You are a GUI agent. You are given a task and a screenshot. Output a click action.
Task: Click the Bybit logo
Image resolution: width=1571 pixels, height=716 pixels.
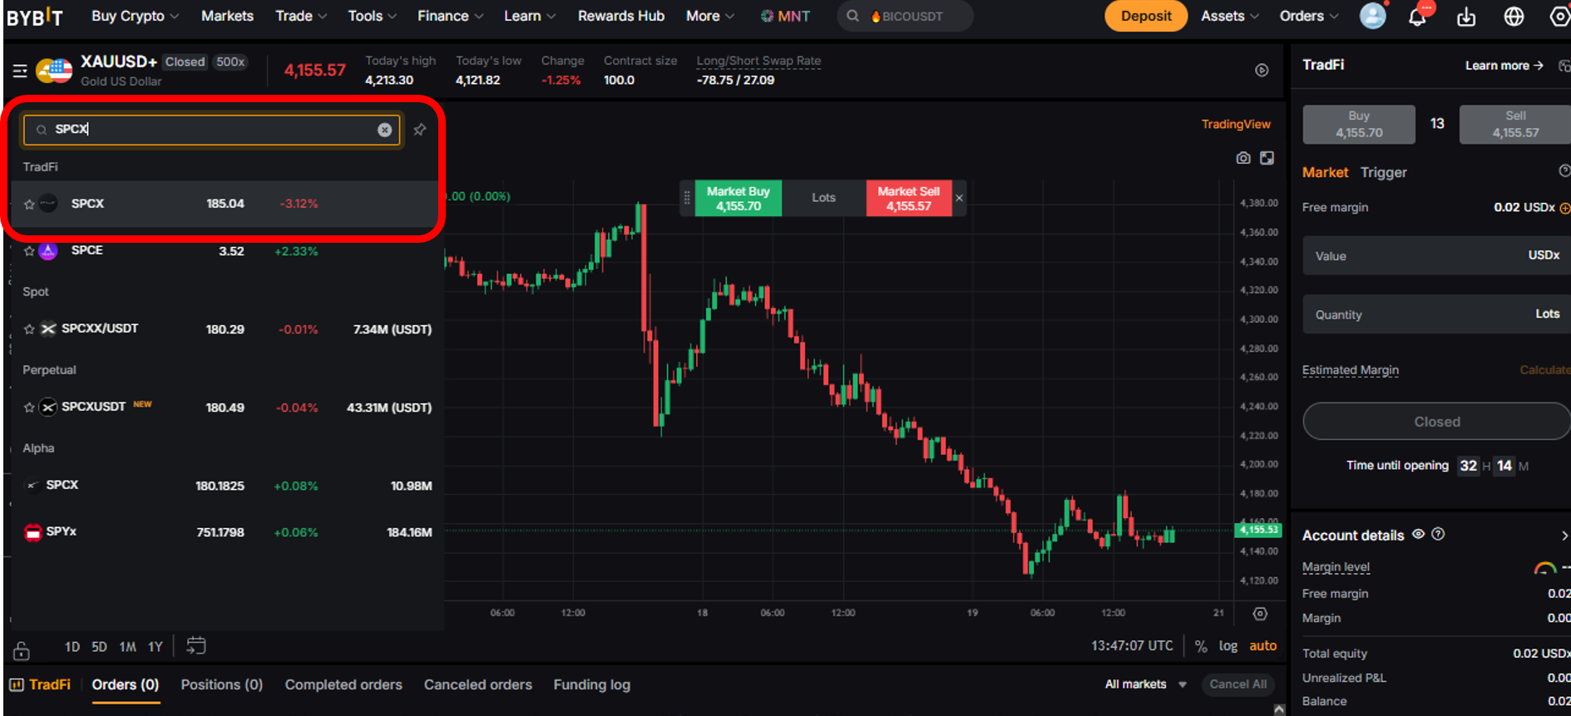(x=35, y=16)
